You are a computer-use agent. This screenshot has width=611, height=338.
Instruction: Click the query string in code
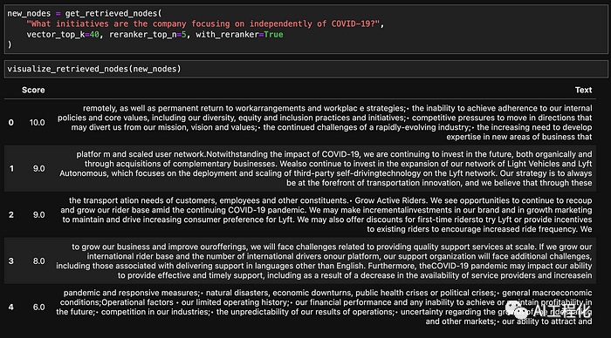pos(203,24)
